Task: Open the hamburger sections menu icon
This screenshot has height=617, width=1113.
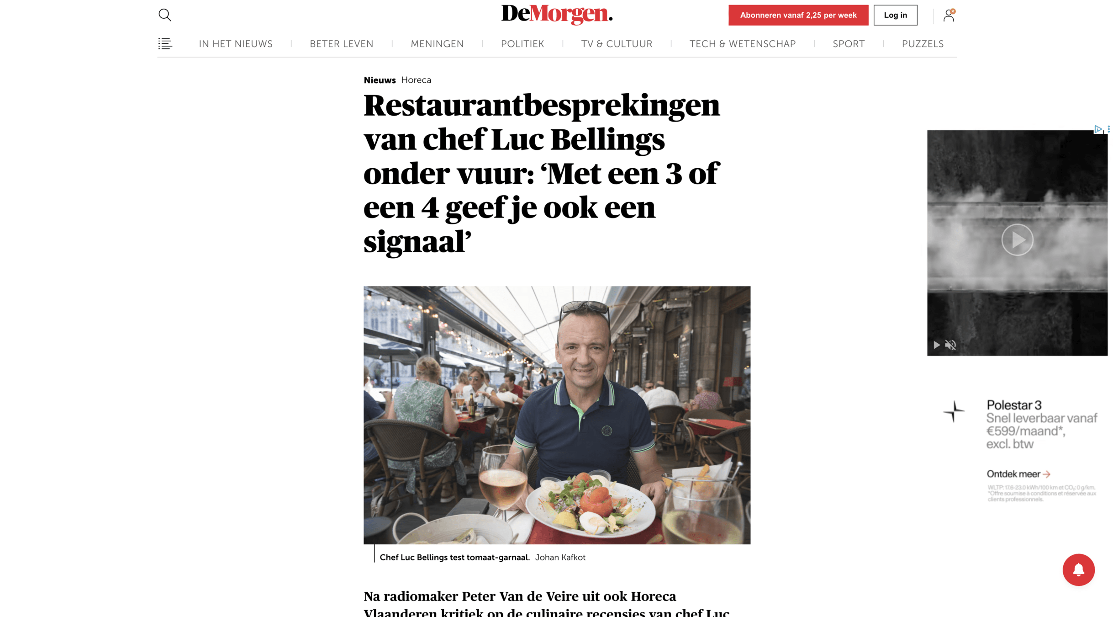Action: click(165, 43)
